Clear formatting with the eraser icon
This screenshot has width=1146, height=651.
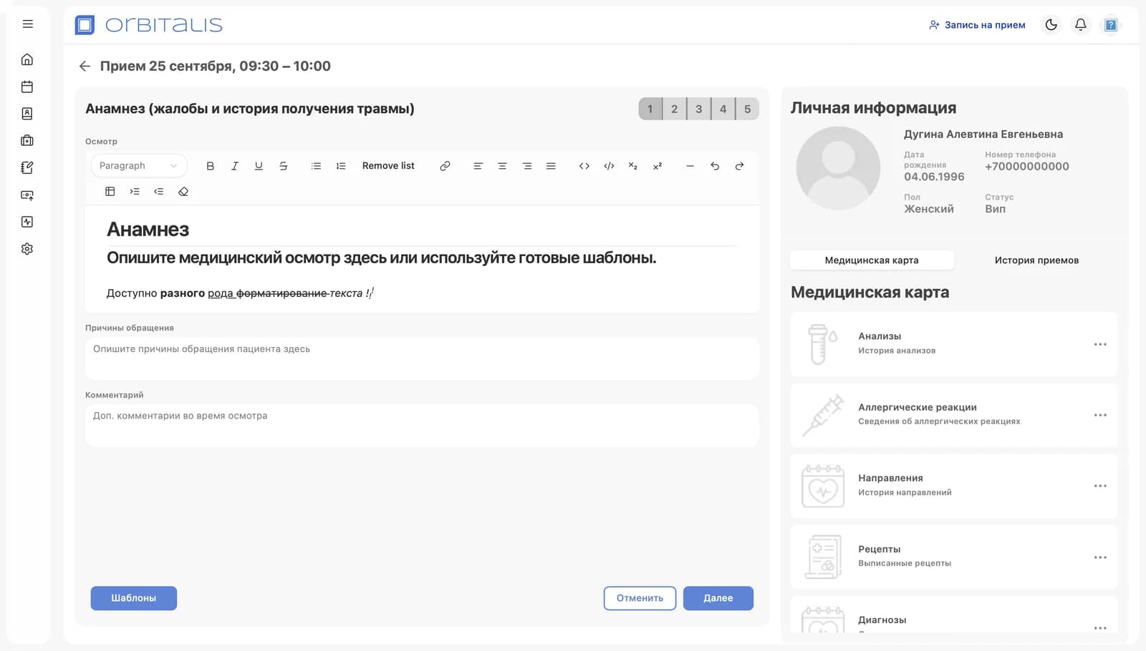(183, 192)
